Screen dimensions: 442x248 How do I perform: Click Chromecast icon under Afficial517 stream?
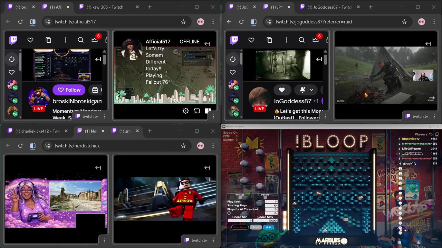[x=197, y=111]
